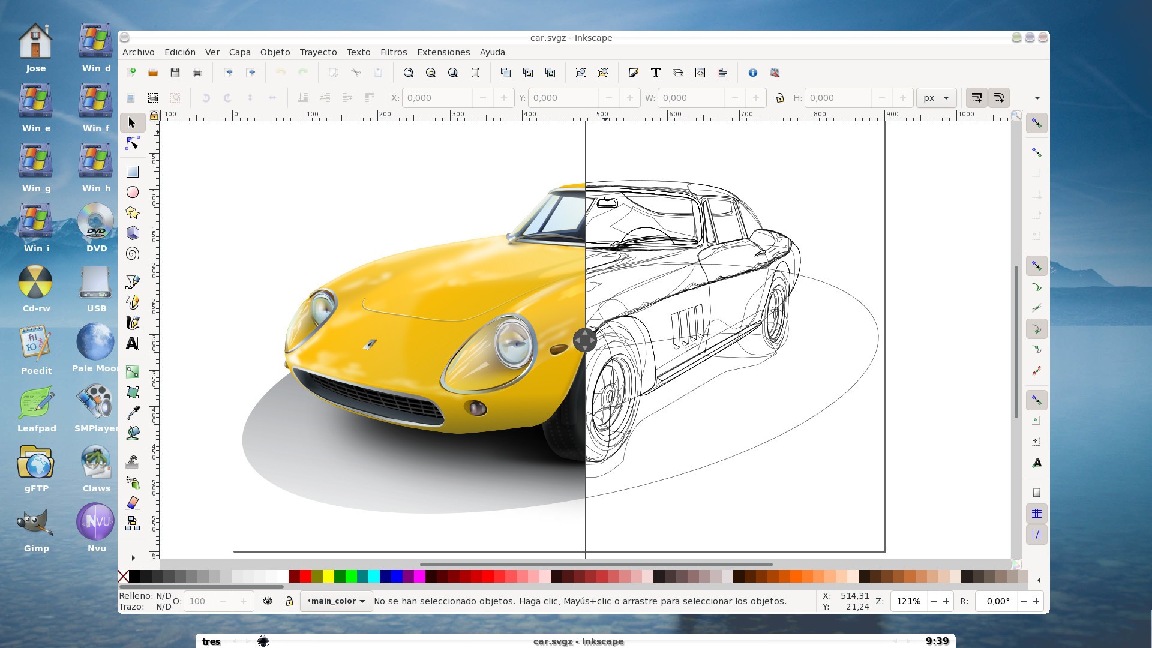Open the Filtros menu
Image resolution: width=1152 pixels, height=648 pixels.
click(x=393, y=52)
